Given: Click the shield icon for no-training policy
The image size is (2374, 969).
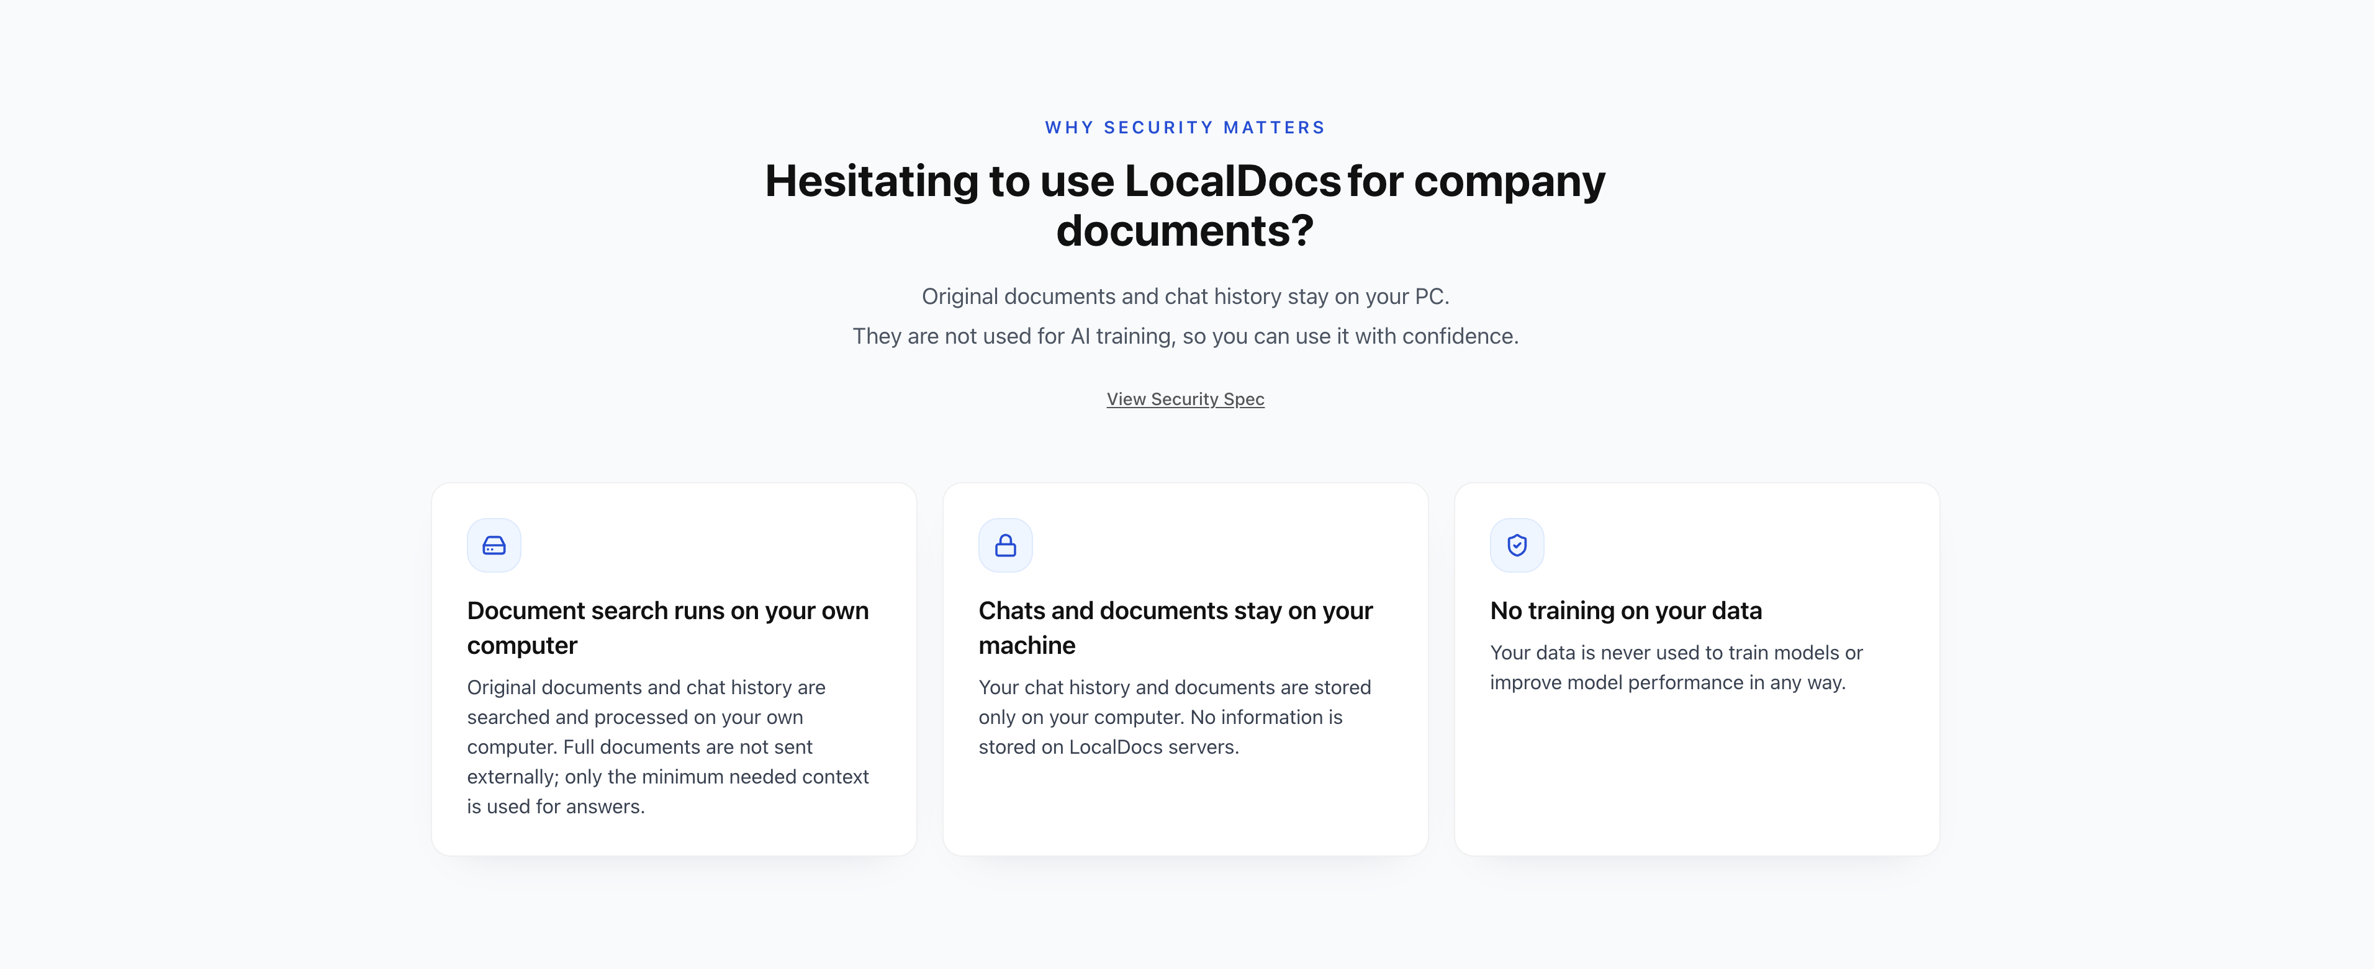Looking at the screenshot, I should (x=1517, y=545).
